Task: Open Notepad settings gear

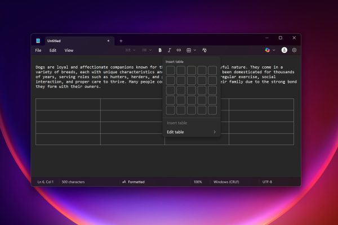Action: coord(294,50)
